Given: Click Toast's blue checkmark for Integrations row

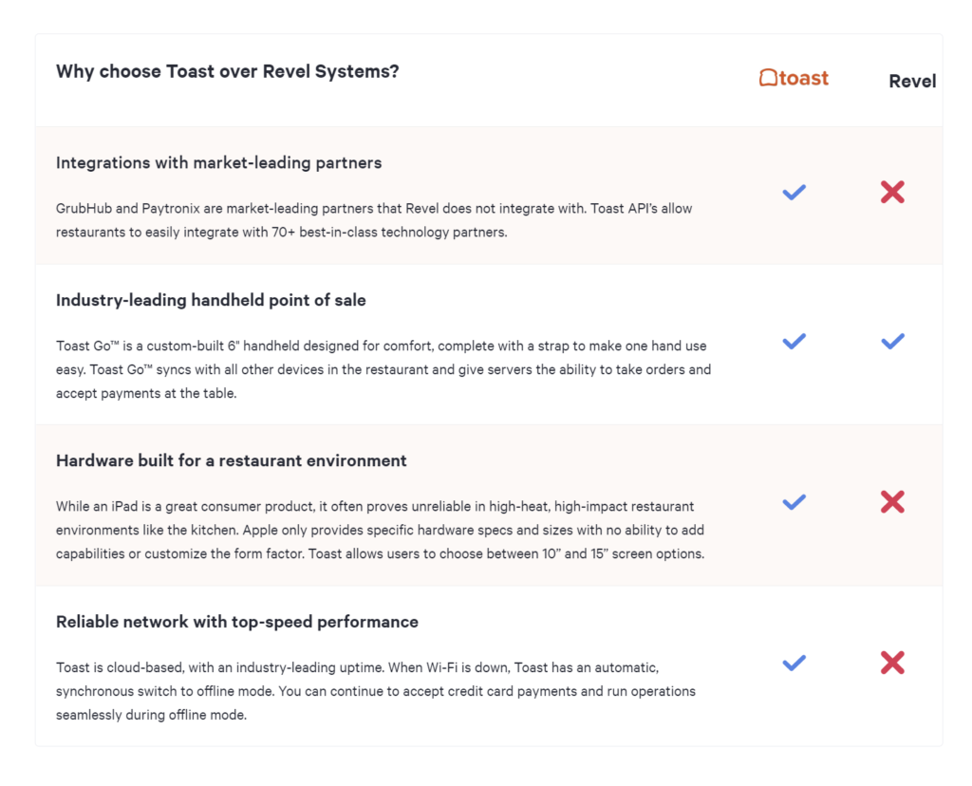Looking at the screenshot, I should pos(794,192).
